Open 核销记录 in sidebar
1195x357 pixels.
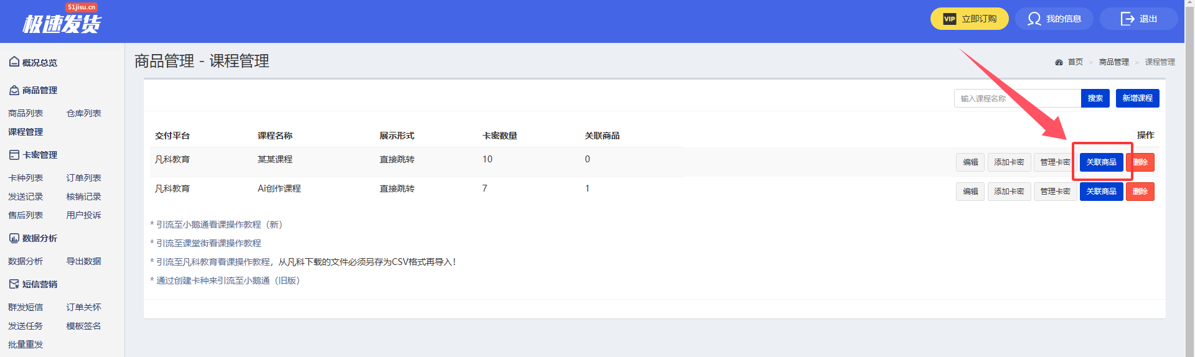83,197
